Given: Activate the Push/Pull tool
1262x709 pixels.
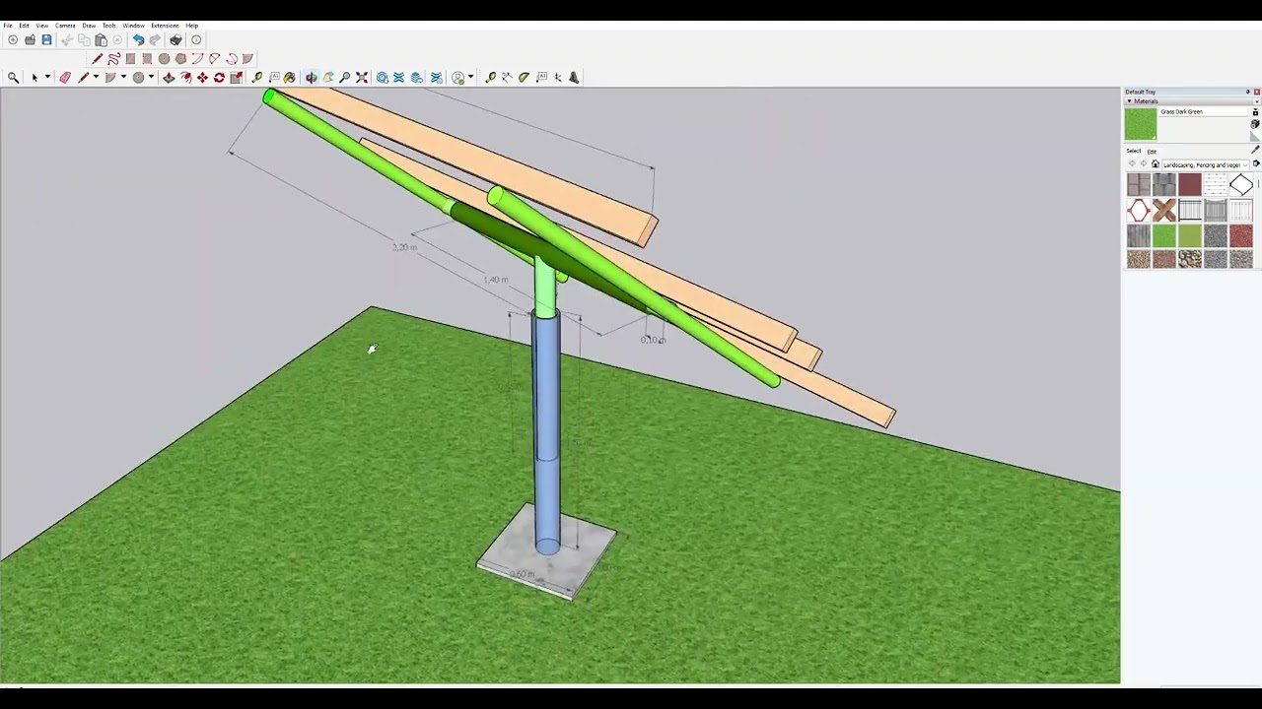Looking at the screenshot, I should pos(169,77).
